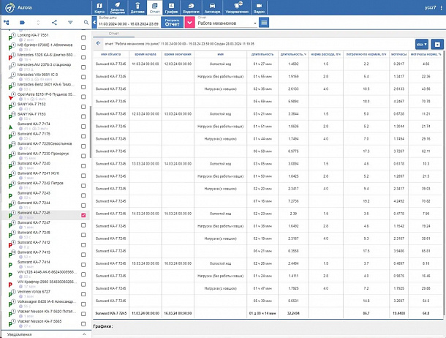Select the Отчет tab in the top bar
The image size is (446, 338).
click(154, 7)
